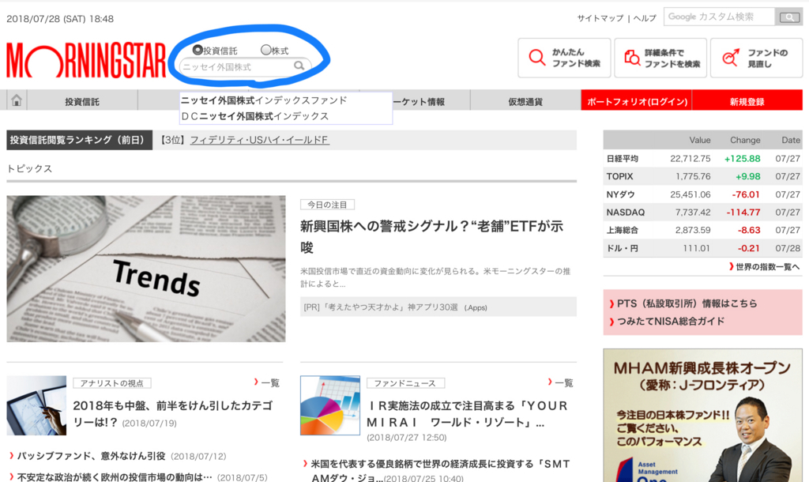Screen dimensions: 809x482
Task: Open article パッシブファンド、意外なけん引役
Action: (x=91, y=456)
